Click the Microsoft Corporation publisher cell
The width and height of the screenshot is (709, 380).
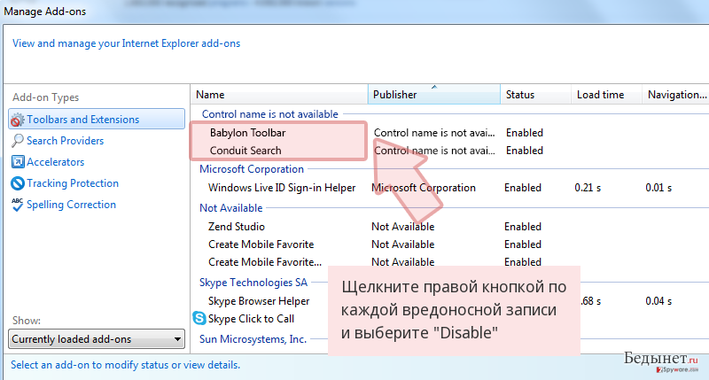[424, 188]
